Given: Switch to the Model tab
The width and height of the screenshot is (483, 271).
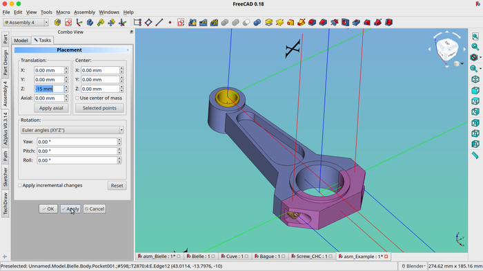Looking at the screenshot, I should 21,40.
